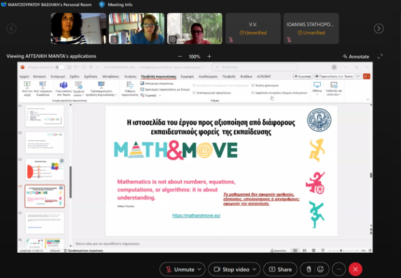Click the Share button
The width and height of the screenshot is (401, 278).
pos(280,269)
